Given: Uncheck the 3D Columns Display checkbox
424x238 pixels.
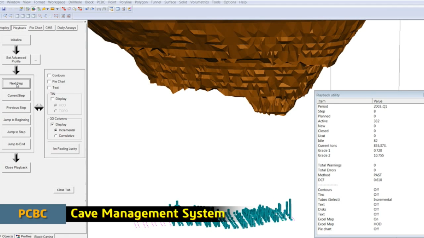Looking at the screenshot, I should [x=53, y=124].
